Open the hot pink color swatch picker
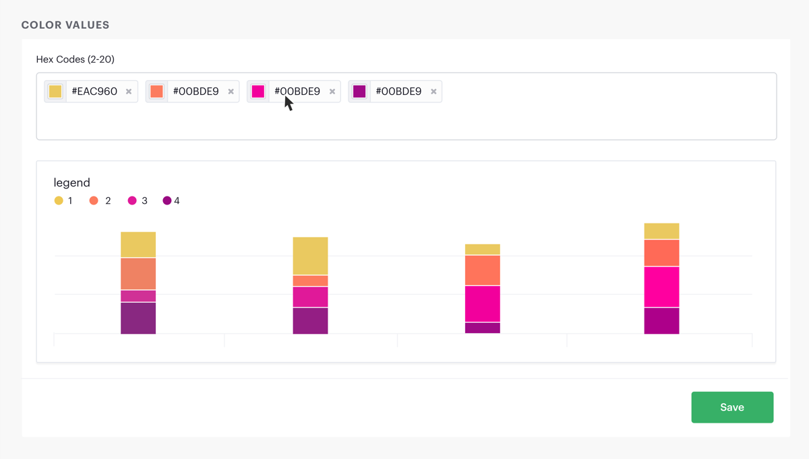The image size is (809, 459). tap(258, 92)
